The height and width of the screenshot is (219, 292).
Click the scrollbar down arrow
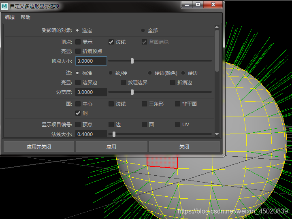217,134
